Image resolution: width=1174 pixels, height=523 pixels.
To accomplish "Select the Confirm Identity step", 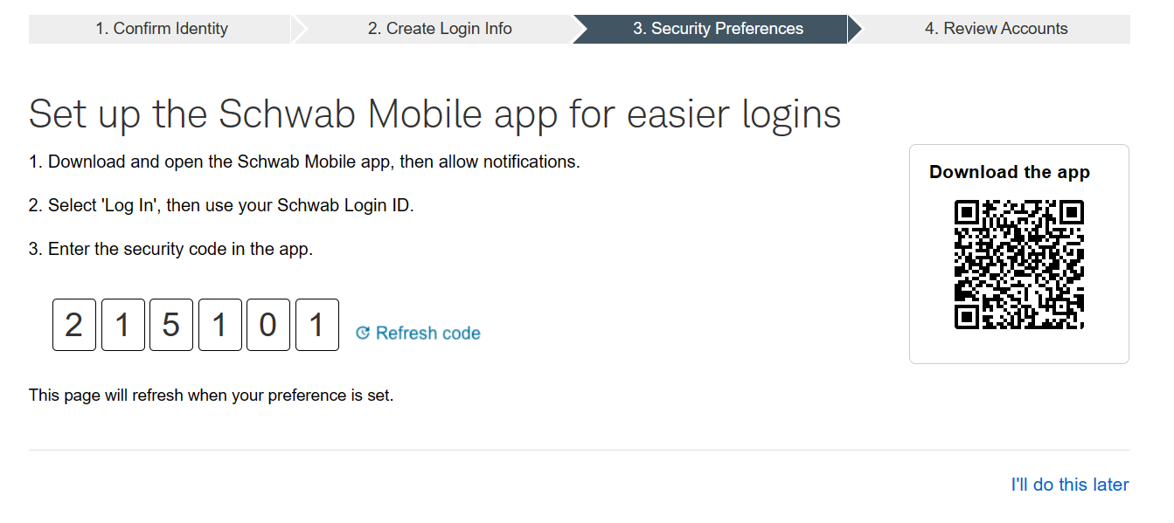I will pos(161,29).
